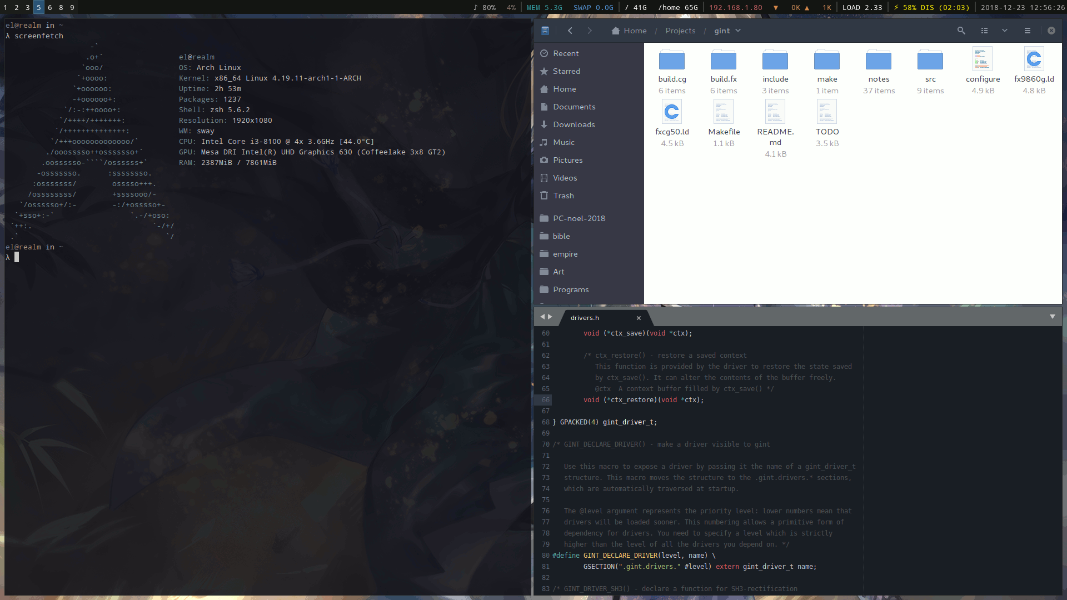
Task: Navigate to Home in path bar
Action: click(629, 31)
